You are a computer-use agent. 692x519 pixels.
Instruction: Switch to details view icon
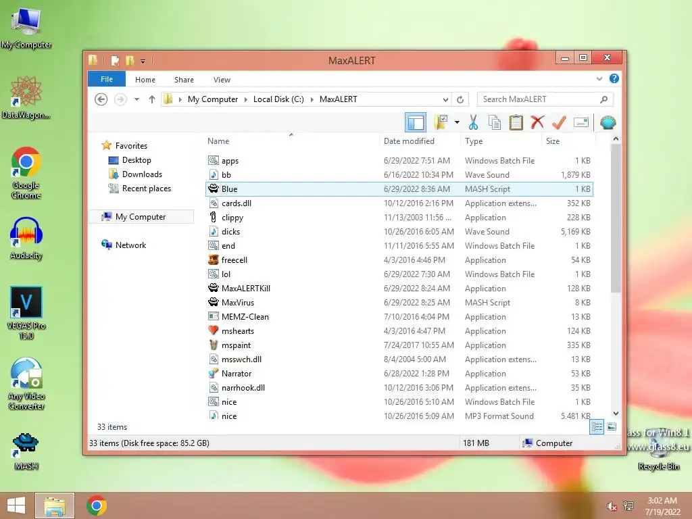597,426
